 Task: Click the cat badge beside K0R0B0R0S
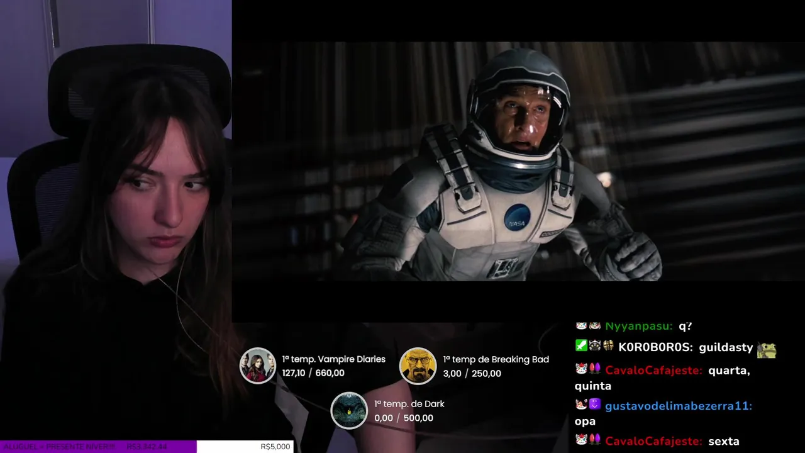click(x=595, y=345)
